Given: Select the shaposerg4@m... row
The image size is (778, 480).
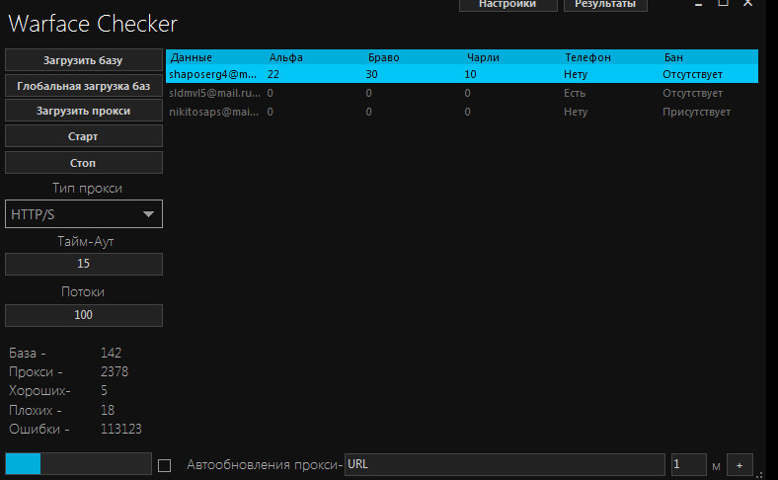Looking at the screenshot, I should 462,74.
